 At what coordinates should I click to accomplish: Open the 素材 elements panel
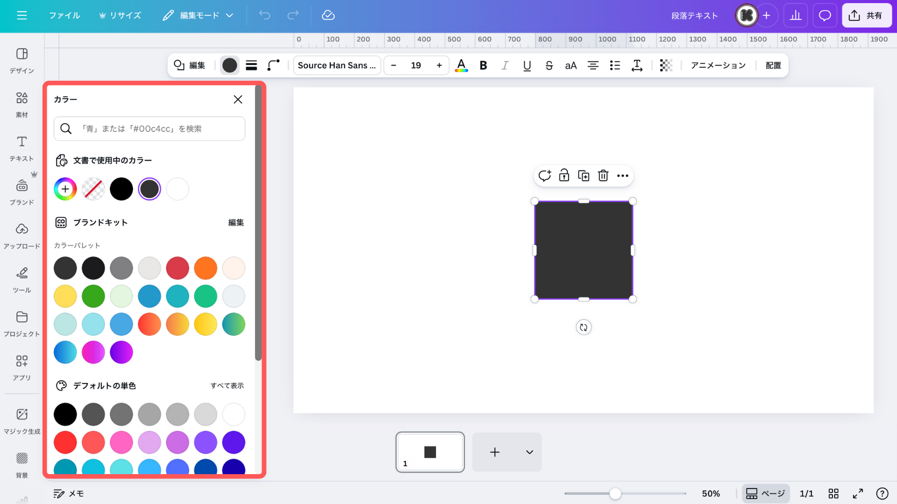click(22, 105)
